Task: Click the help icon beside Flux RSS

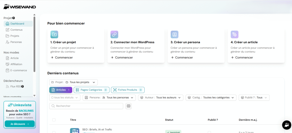Action: pyautogui.click(x=23, y=86)
